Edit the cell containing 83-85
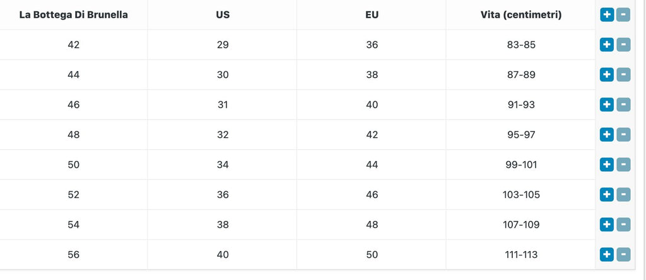Viewport: 646px width, 280px height. click(520, 45)
